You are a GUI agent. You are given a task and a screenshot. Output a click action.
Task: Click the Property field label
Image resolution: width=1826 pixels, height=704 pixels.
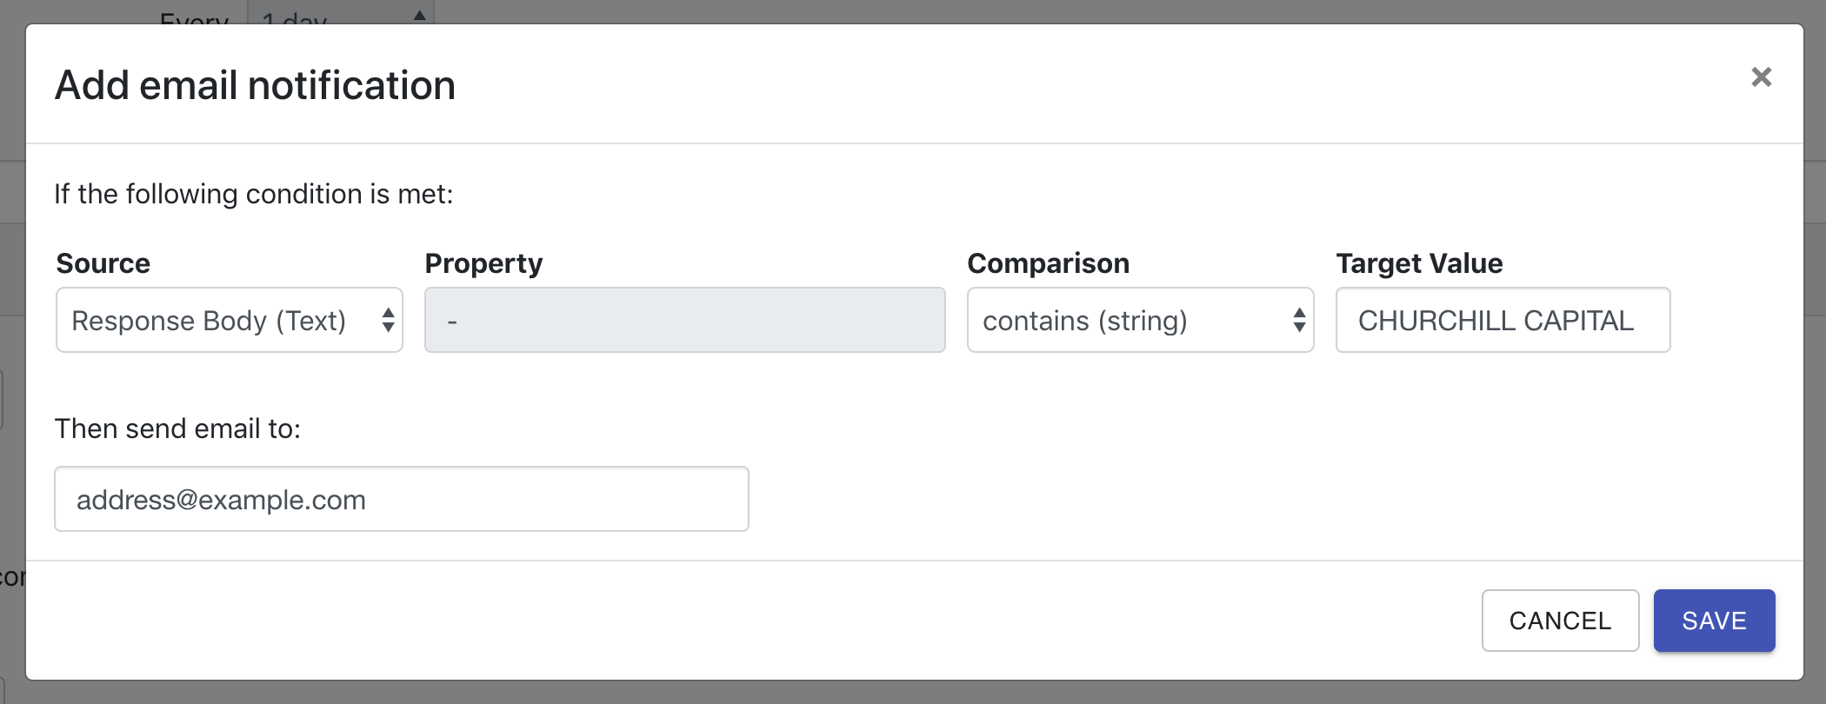[483, 263]
